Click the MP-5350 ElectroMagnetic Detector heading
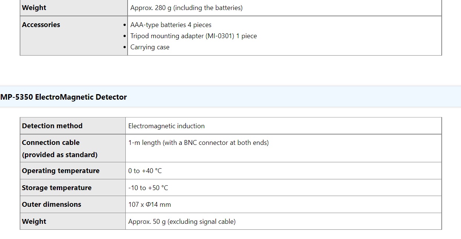The height and width of the screenshot is (239, 461). pos(63,97)
